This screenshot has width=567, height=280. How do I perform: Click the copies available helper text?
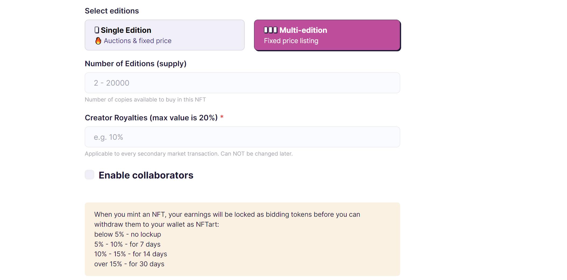pyautogui.click(x=145, y=100)
